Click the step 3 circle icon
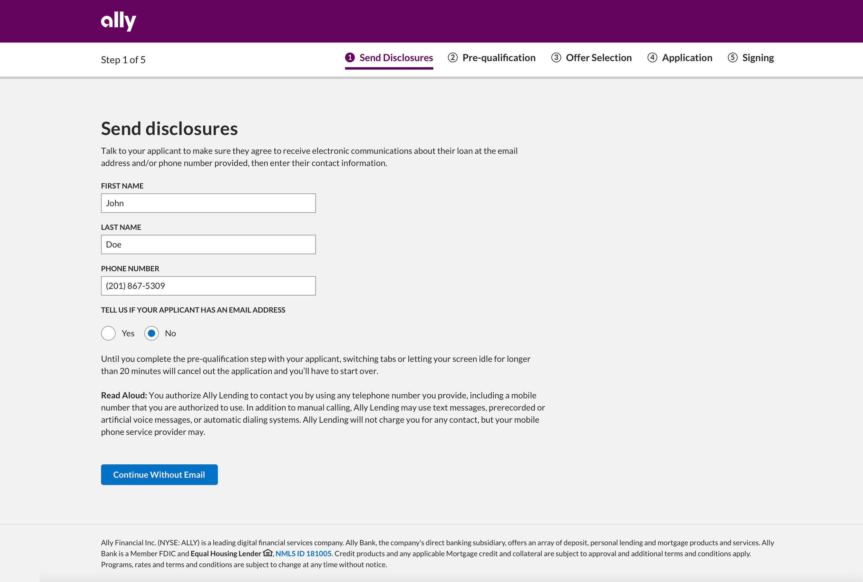The height and width of the screenshot is (582, 863). pos(556,58)
